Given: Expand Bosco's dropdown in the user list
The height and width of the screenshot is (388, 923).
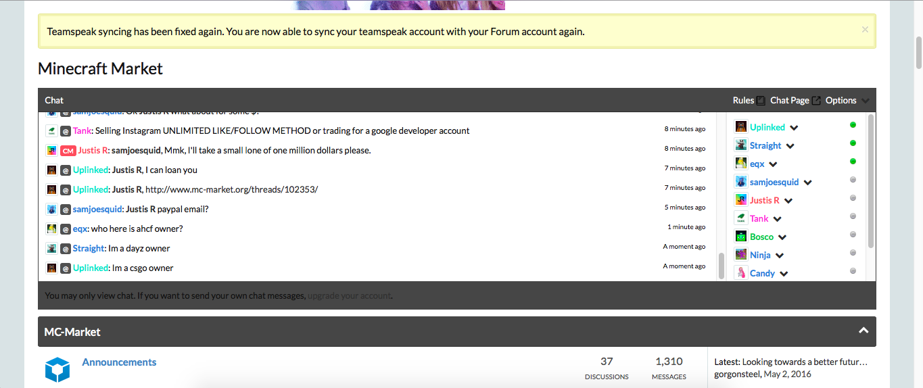Looking at the screenshot, I should click(782, 237).
